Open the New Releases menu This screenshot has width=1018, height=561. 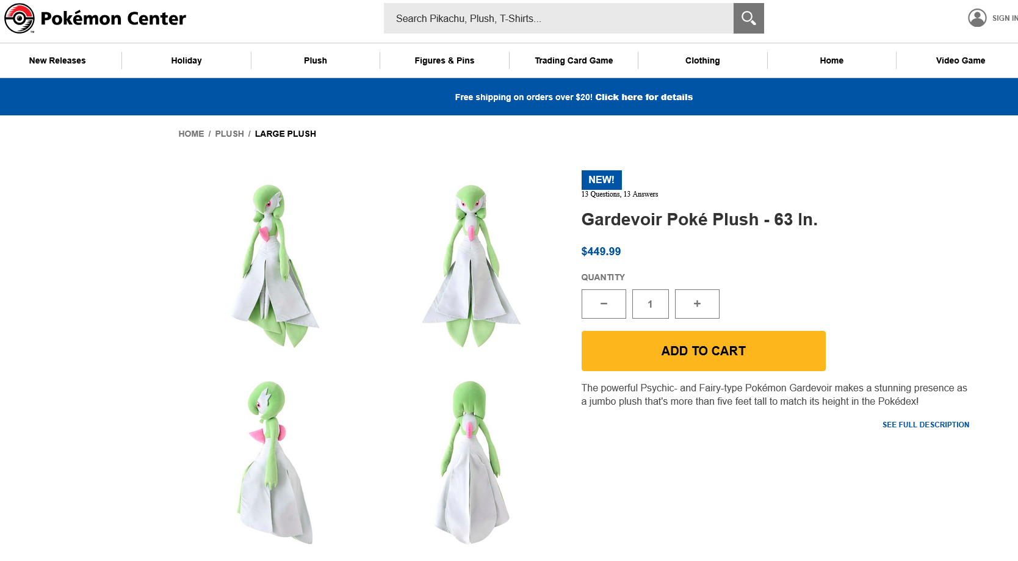coord(57,60)
